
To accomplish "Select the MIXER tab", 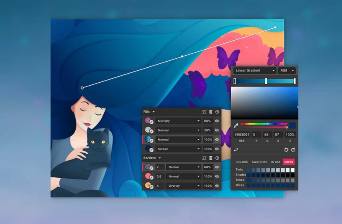I will click(x=289, y=162).
